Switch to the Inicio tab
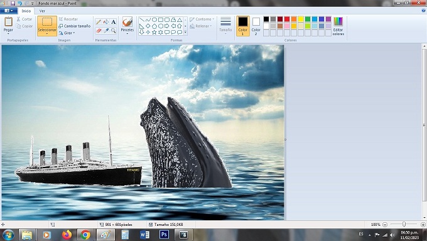The height and width of the screenshot is (241, 427). [x=26, y=11]
